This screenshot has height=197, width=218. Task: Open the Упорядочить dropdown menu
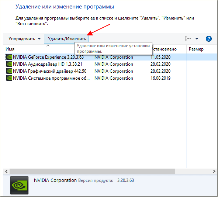pos(24,39)
